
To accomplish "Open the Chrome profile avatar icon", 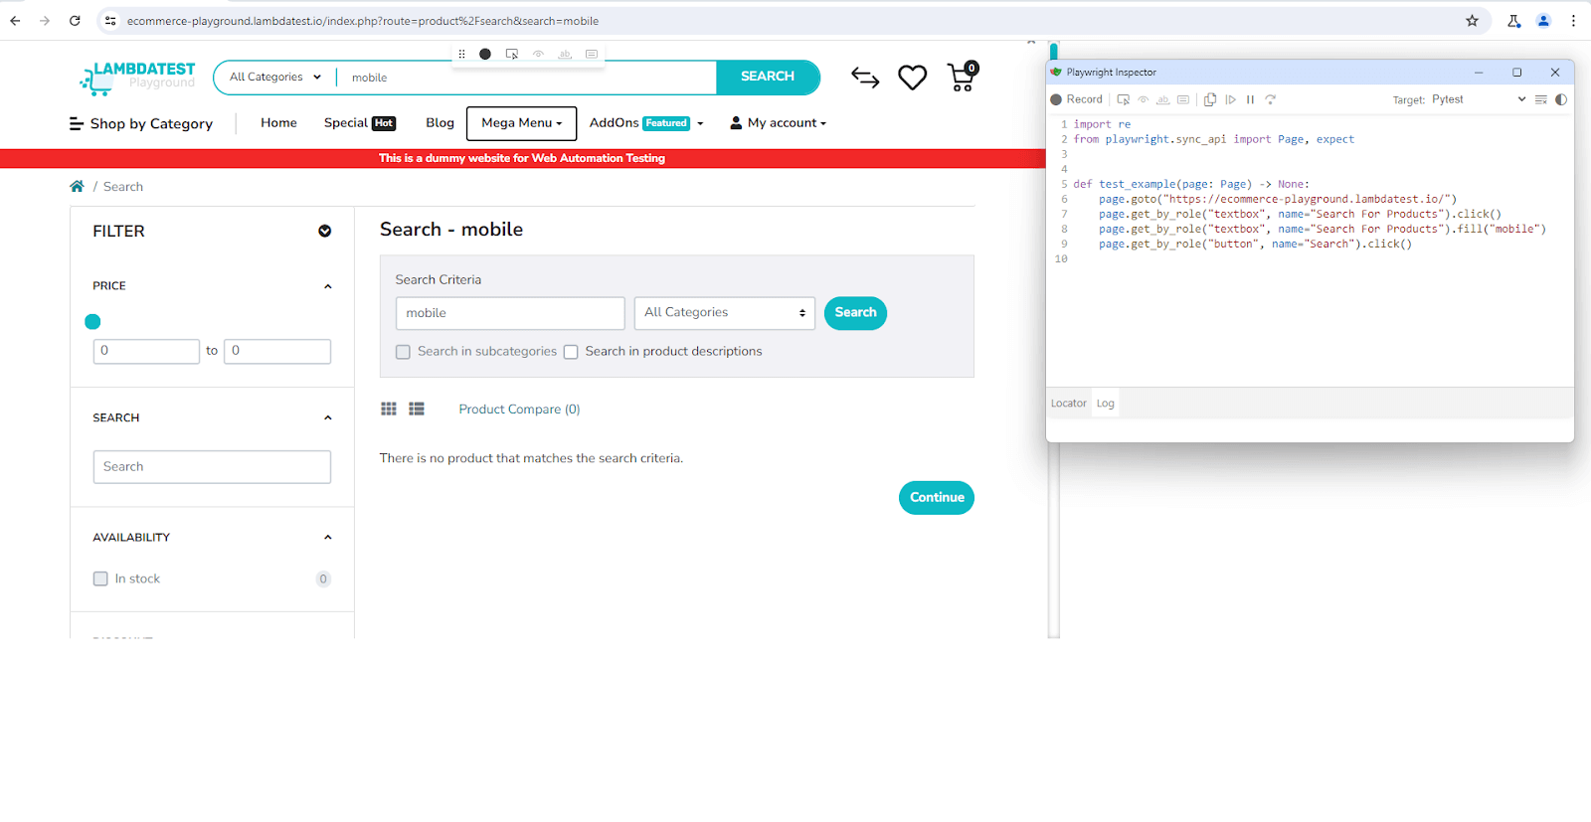I will pos(1543,20).
